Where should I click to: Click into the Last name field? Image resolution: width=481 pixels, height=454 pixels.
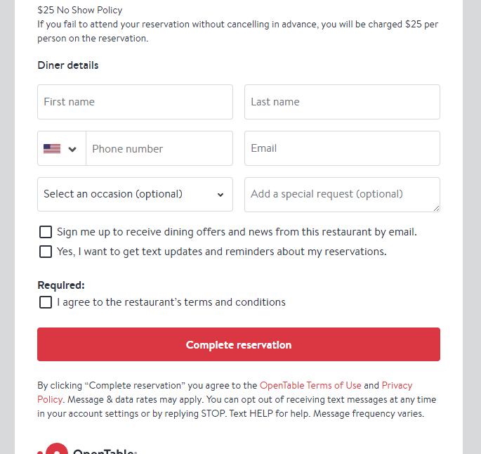point(342,102)
